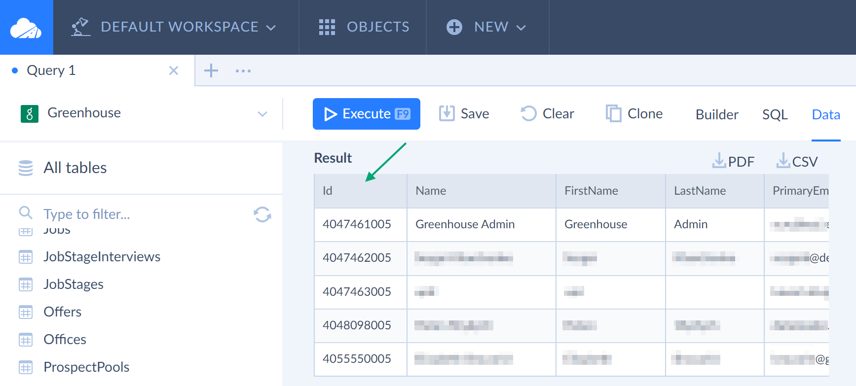856x386 pixels.
Task: Click the workspace lamp icon
Action: point(80,27)
